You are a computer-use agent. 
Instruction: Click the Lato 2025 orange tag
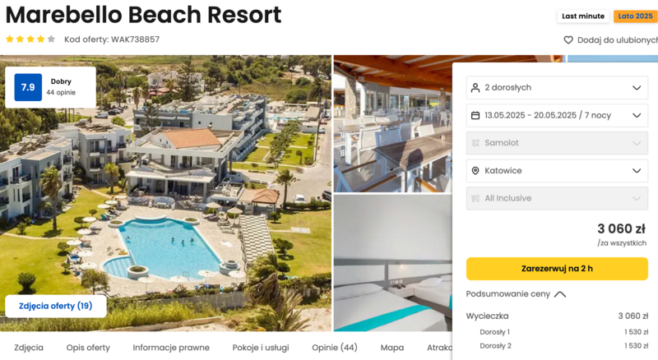click(x=635, y=16)
